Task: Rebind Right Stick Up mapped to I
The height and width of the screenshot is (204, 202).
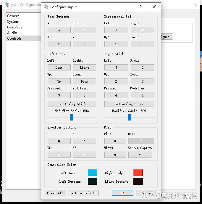Action: pos(116,81)
